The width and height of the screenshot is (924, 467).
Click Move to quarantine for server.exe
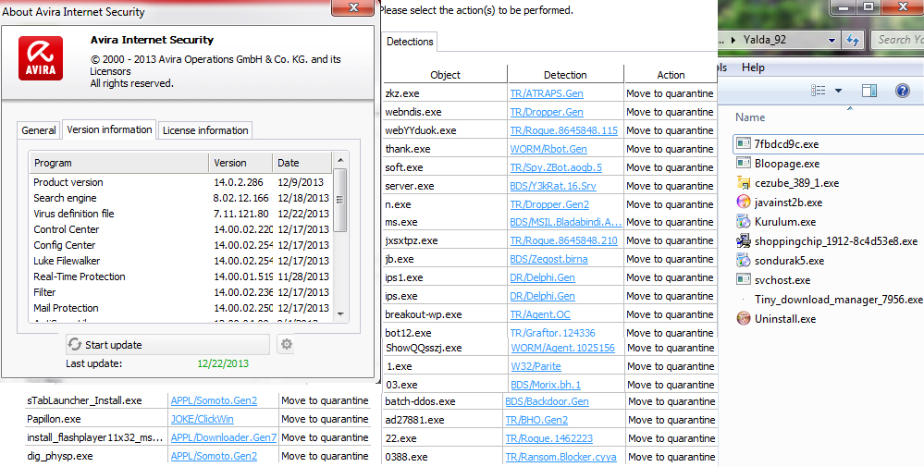pyautogui.click(x=670, y=186)
